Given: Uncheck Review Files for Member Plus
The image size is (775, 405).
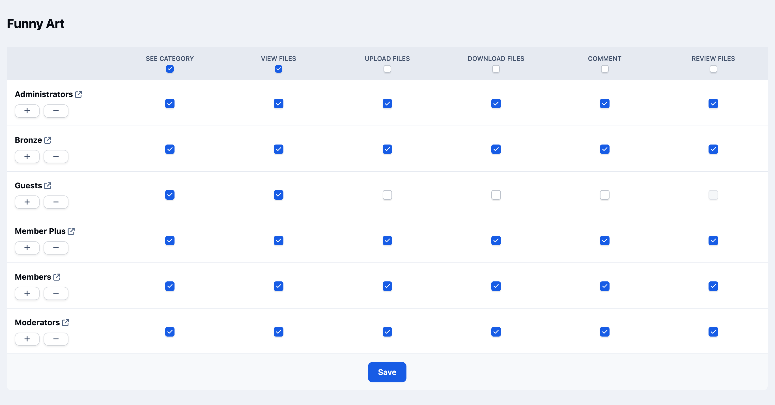Looking at the screenshot, I should point(713,240).
